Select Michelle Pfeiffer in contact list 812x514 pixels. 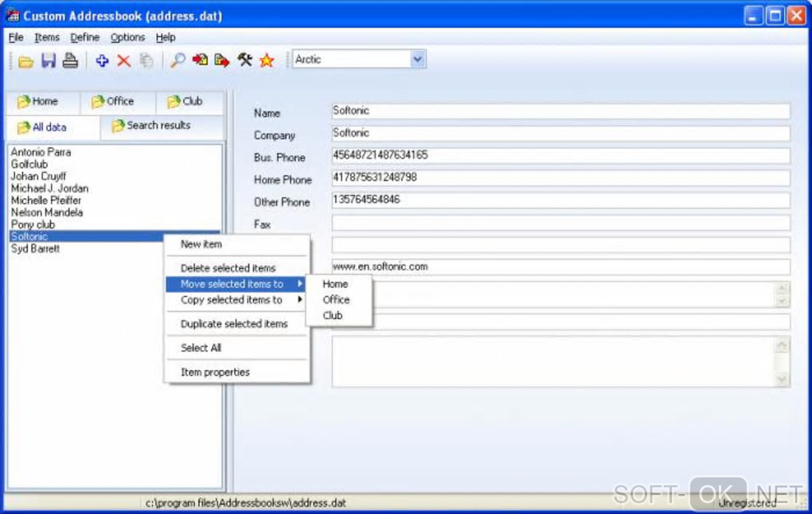(x=46, y=201)
